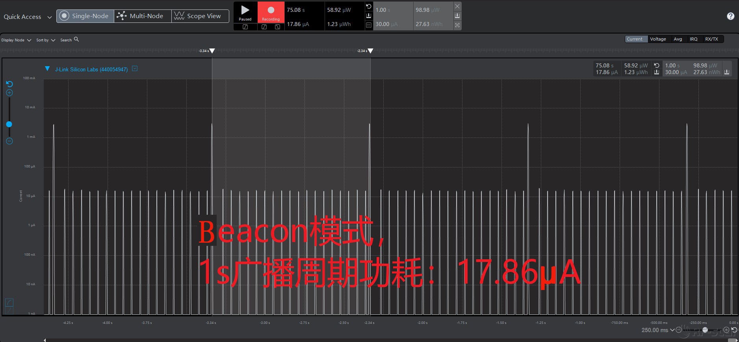This screenshot has height=342, width=739.
Task: Open Display Node dropdown
Action: coord(16,40)
